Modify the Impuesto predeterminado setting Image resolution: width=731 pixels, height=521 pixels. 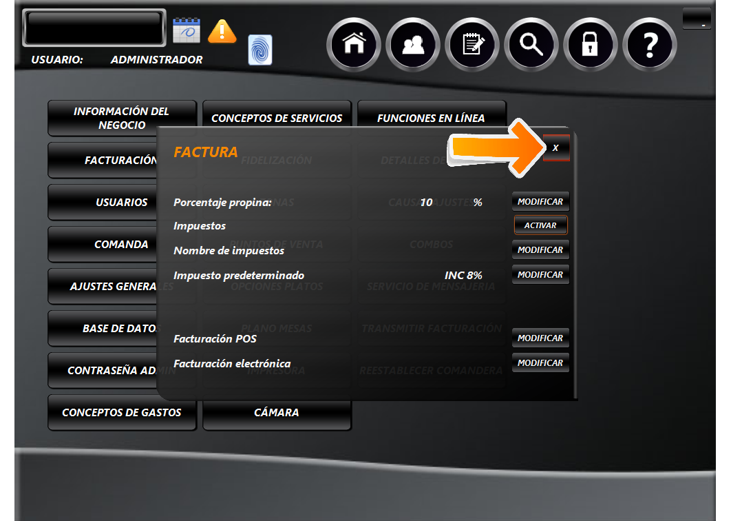pyautogui.click(x=540, y=275)
